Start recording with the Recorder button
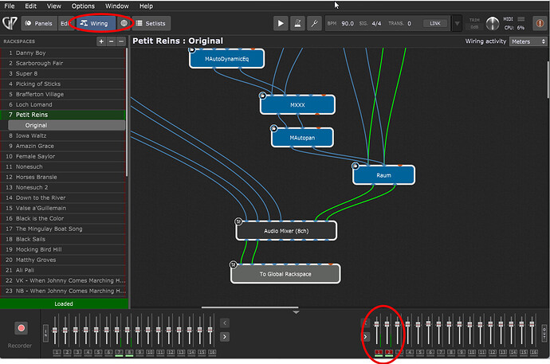Image resolution: width=550 pixels, height=364 pixels. click(21, 328)
